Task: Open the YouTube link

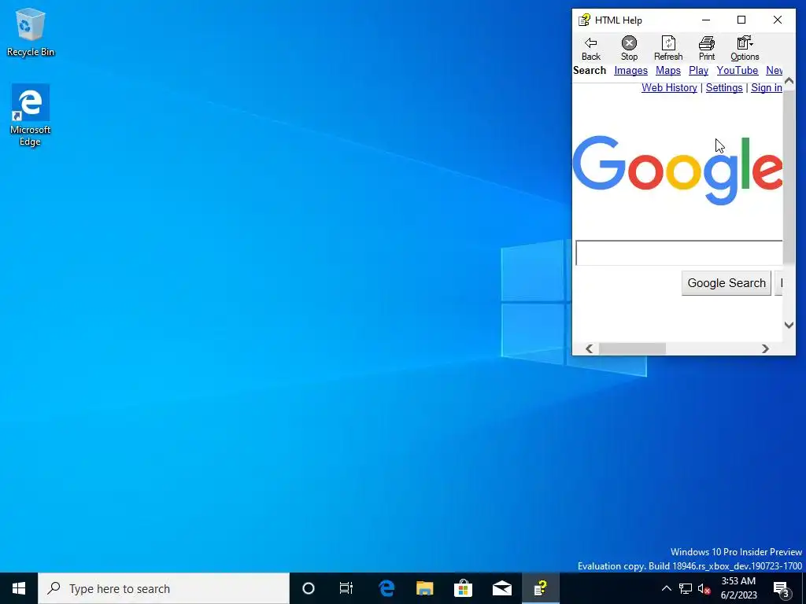Action: [737, 70]
